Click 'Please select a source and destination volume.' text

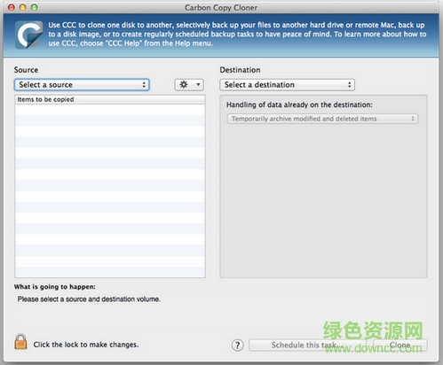coord(89,299)
